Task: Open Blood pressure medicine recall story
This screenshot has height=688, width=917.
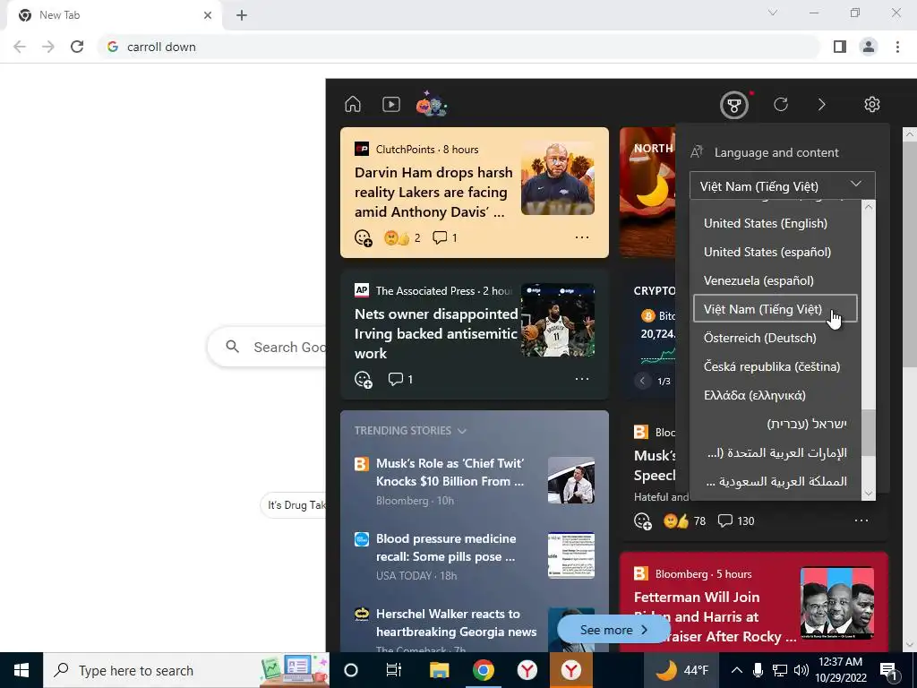Action: pyautogui.click(x=446, y=547)
